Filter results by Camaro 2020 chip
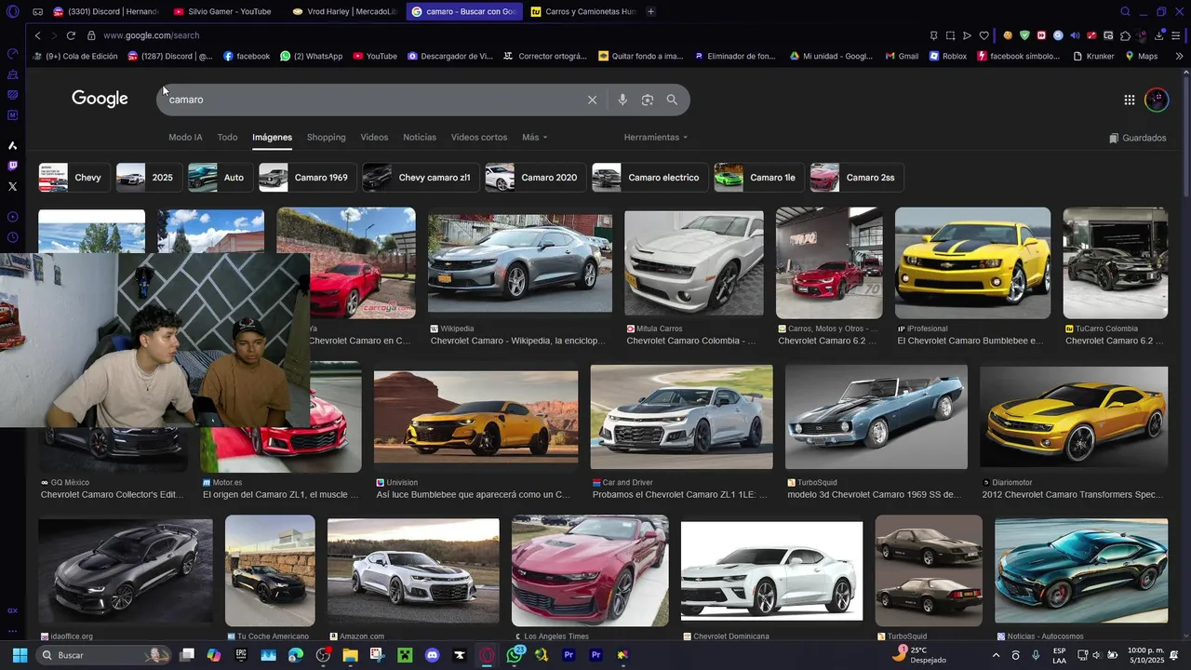 [534, 177]
